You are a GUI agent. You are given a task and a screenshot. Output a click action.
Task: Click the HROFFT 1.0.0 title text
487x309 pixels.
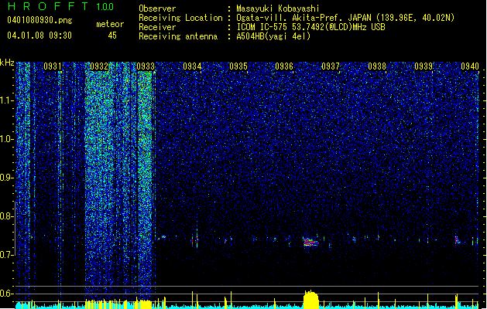pos(60,6)
